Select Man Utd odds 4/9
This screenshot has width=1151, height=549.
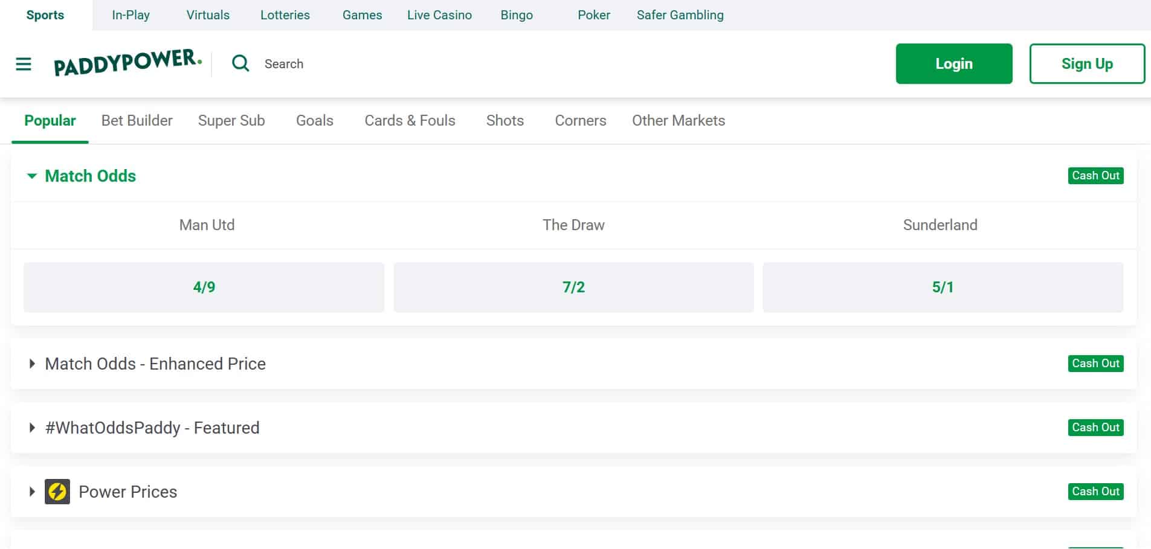pos(204,287)
